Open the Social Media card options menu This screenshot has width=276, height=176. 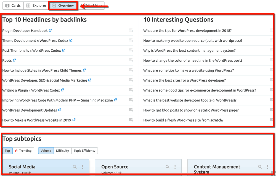[x=82, y=167]
